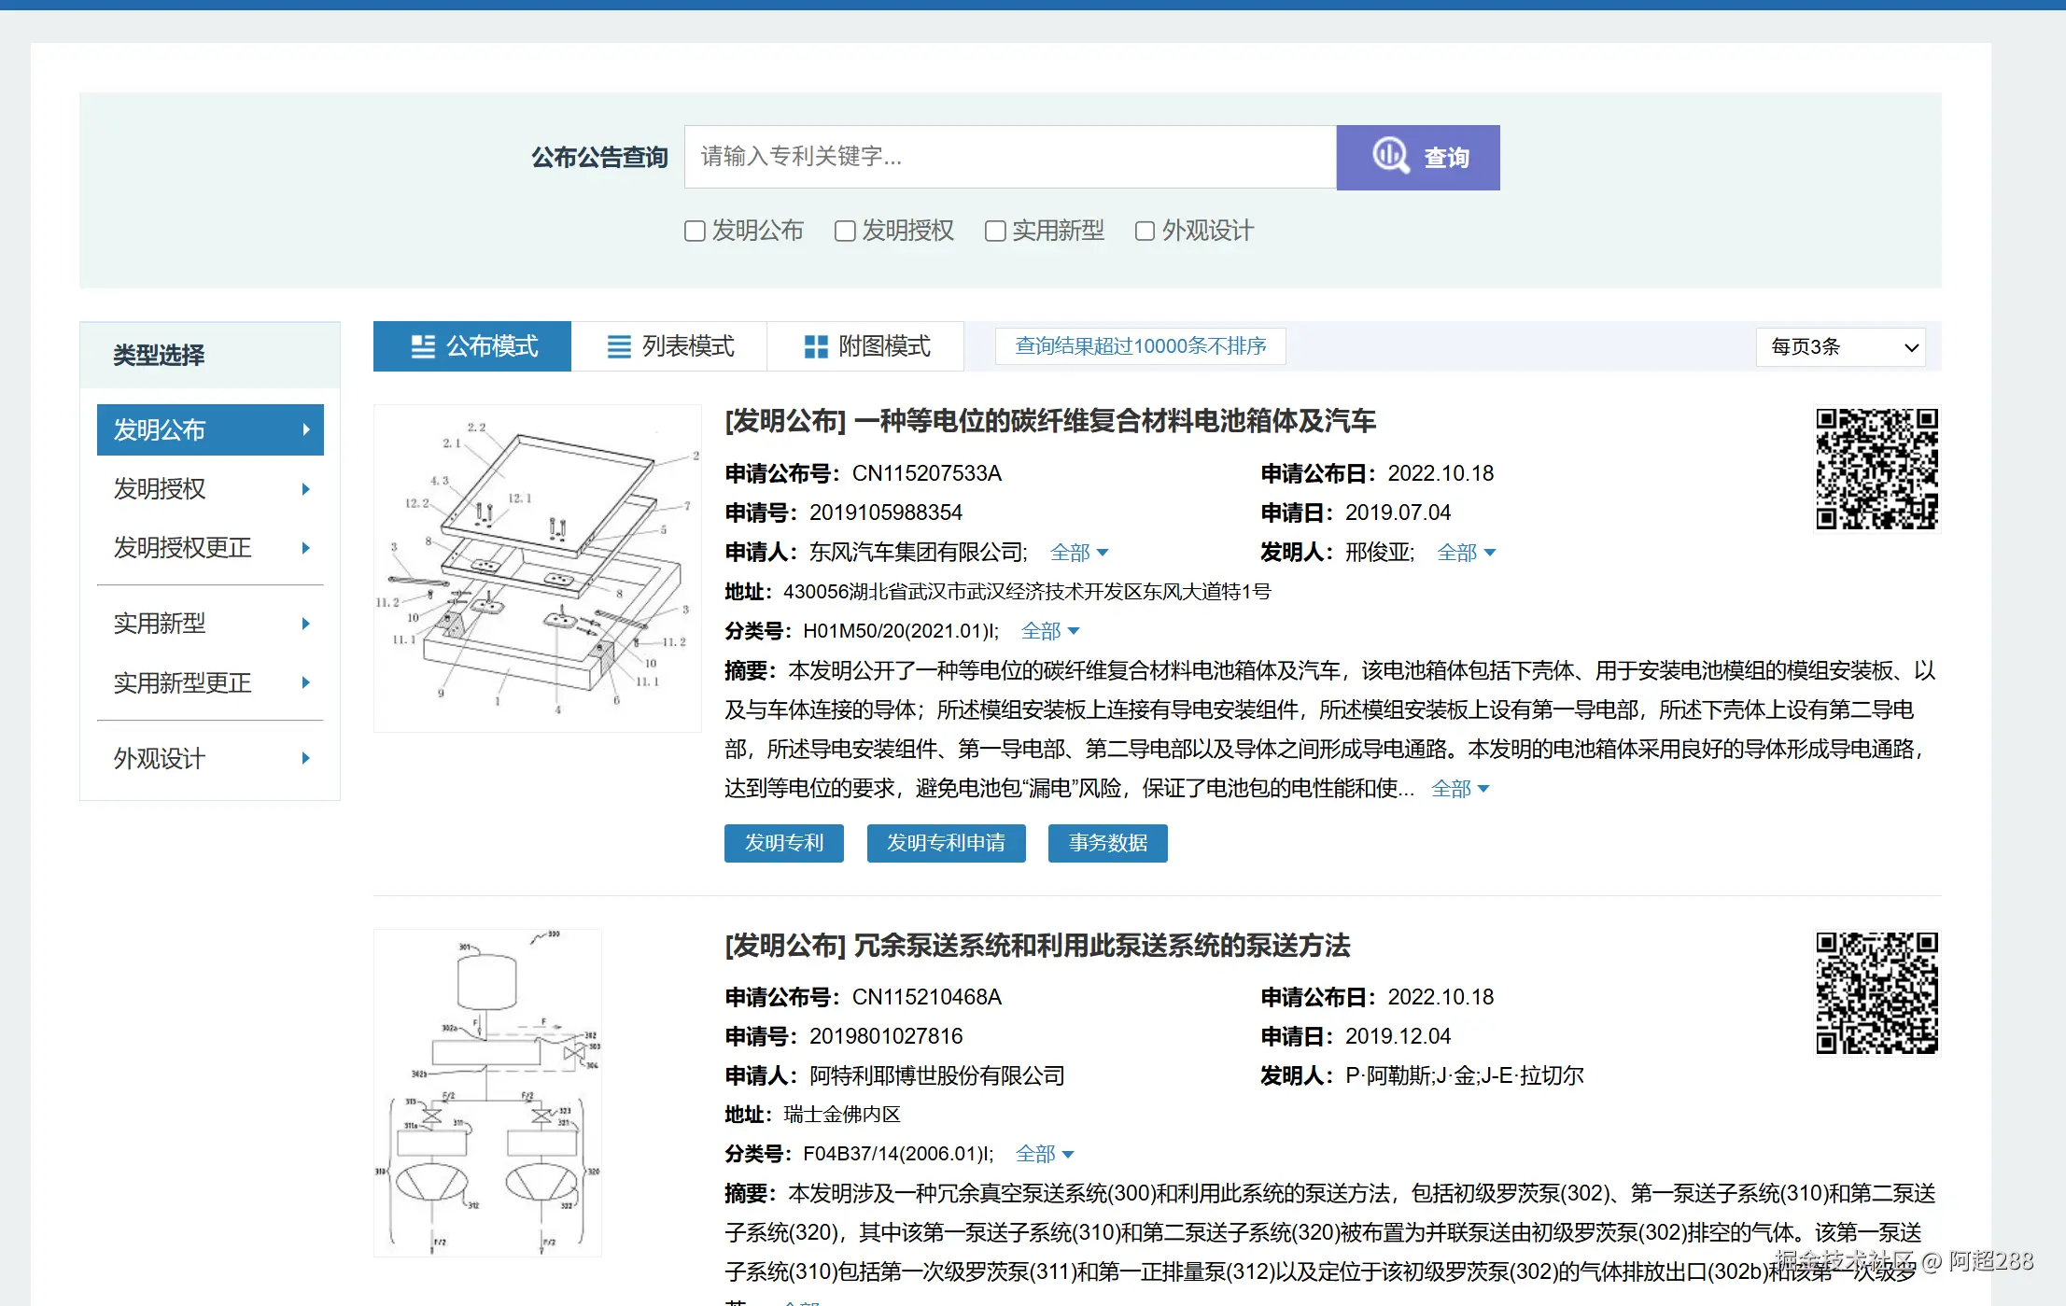The width and height of the screenshot is (2066, 1306).
Task: Check the 发明授权 search filter checkbox
Action: click(x=845, y=231)
